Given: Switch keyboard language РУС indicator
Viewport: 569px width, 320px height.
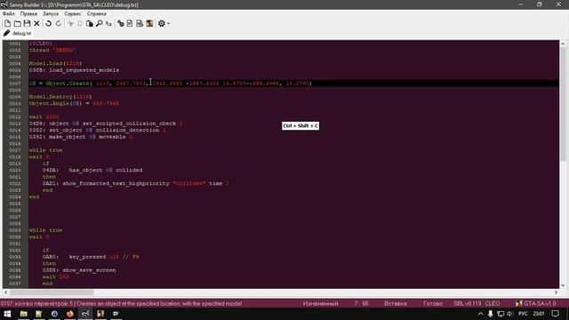Looking at the screenshot, I should 523,314.
